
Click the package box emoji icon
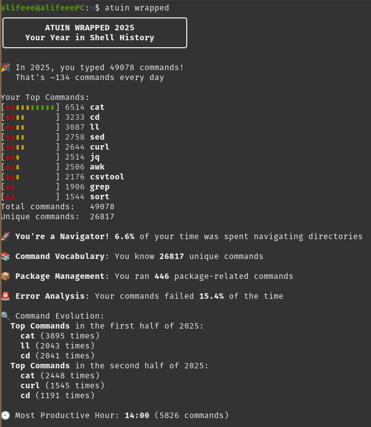point(6,276)
